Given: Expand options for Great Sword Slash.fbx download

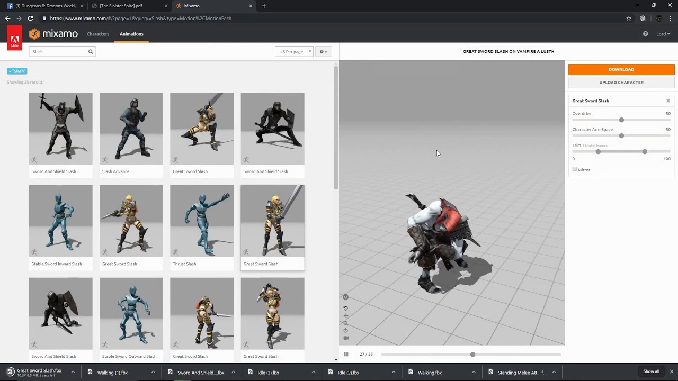Looking at the screenshot, I should coord(73,372).
